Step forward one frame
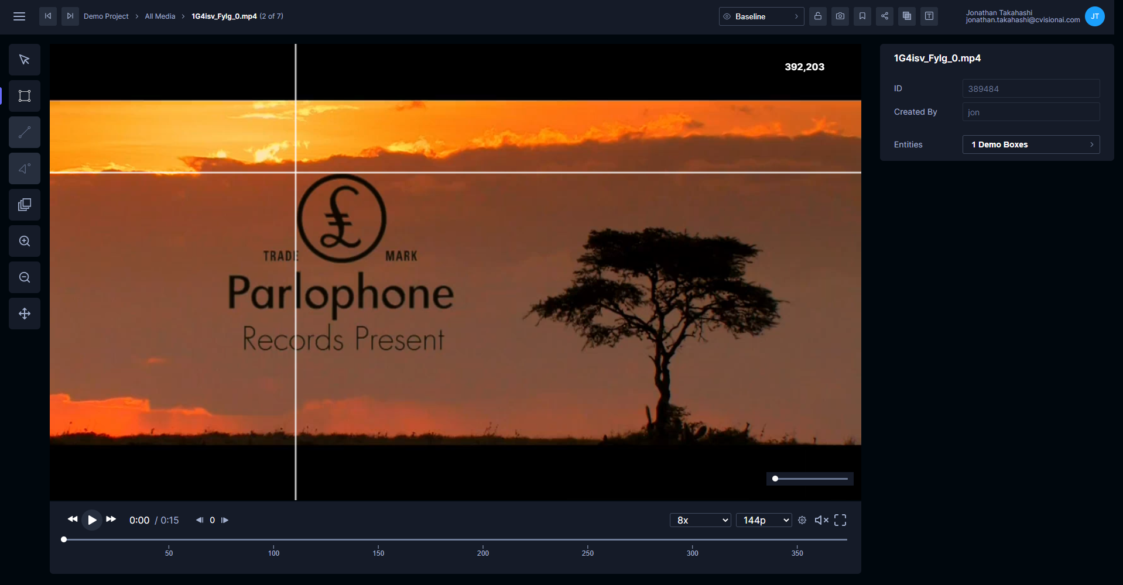This screenshot has width=1123, height=585. (x=225, y=520)
